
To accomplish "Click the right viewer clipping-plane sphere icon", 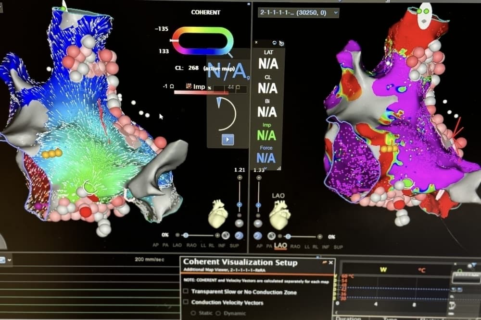I will 271,236.
